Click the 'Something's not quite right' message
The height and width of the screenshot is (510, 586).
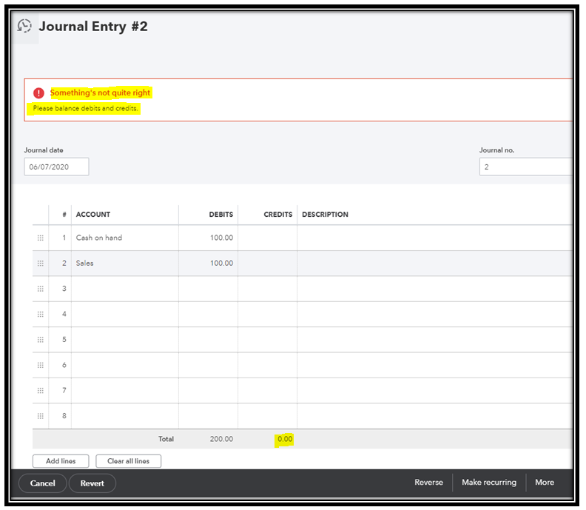[100, 93]
